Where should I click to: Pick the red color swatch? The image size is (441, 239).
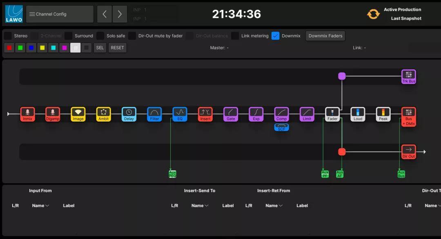coord(9,48)
